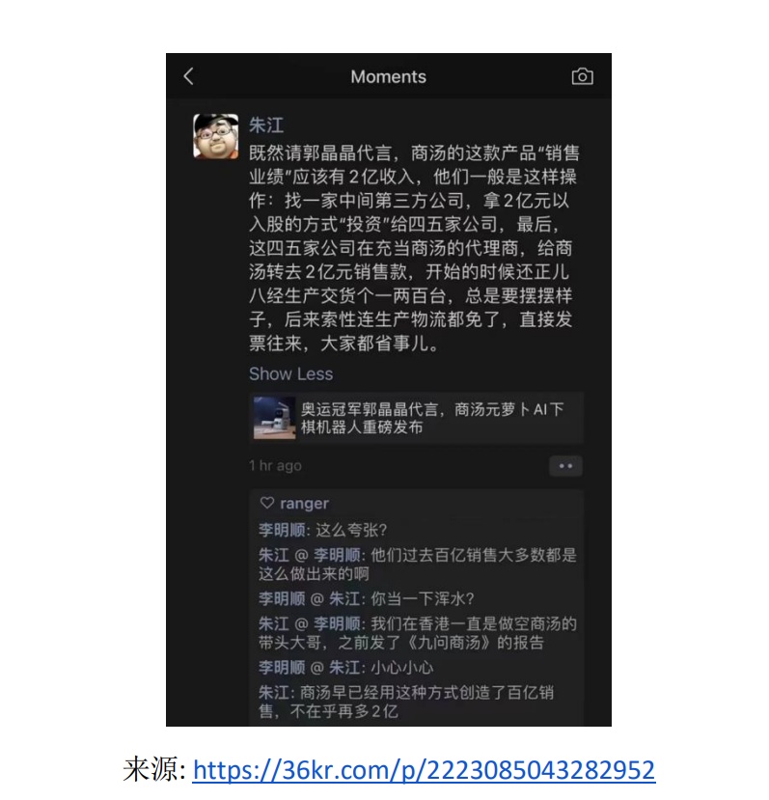Tap the 小心小心 comment by 李明顺
This screenshot has height=800, width=769.
coord(346,668)
